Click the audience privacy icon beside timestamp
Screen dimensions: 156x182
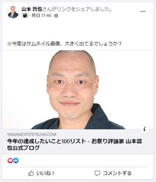[56, 16]
